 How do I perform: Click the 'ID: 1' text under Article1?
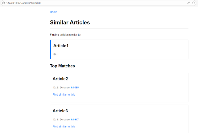coord(56,54)
